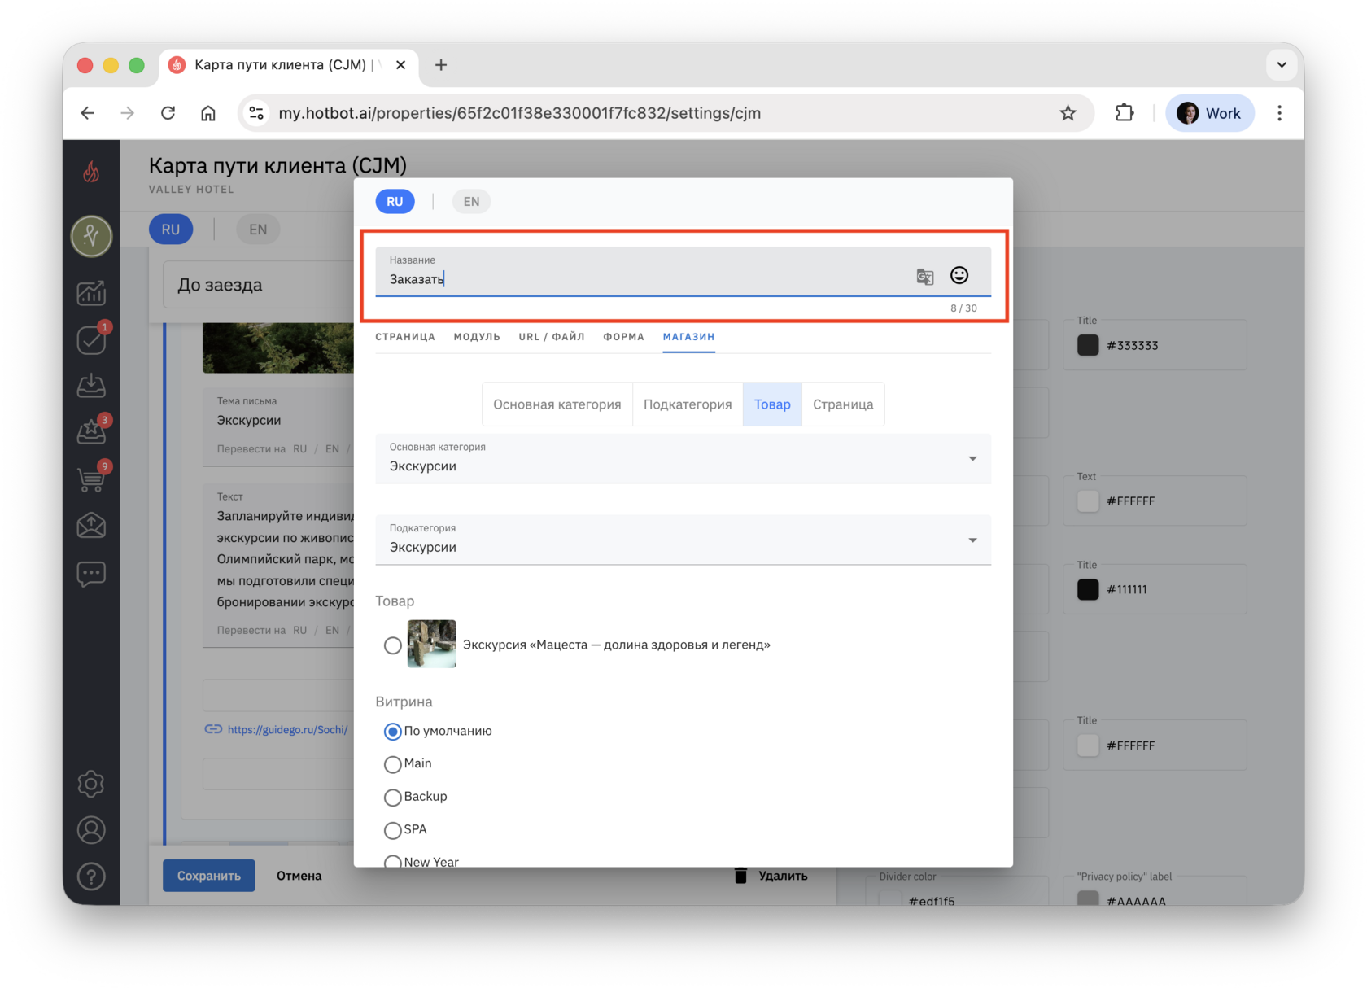The height and width of the screenshot is (988, 1367).
Task: Choose the Основная категория segment button
Action: coord(557,404)
